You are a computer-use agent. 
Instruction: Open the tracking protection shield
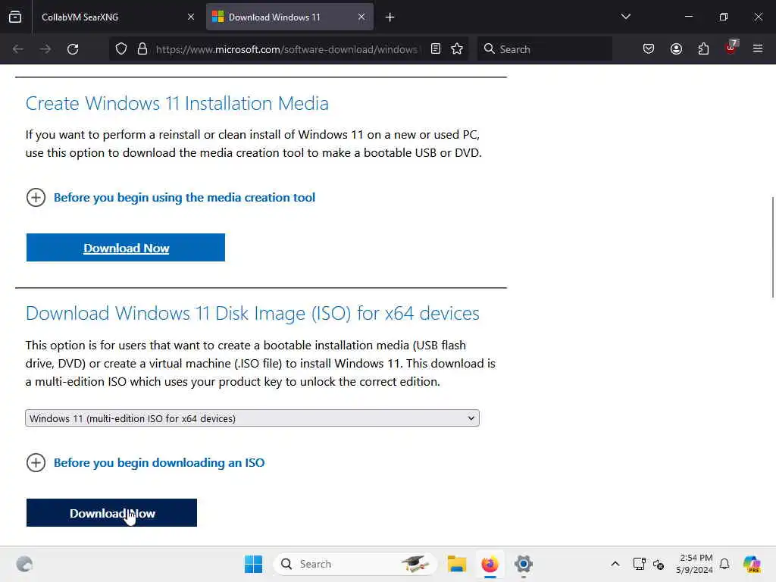[121, 49]
